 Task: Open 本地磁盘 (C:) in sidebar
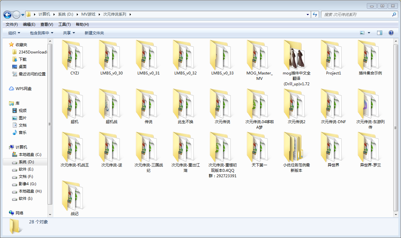tap(26, 155)
